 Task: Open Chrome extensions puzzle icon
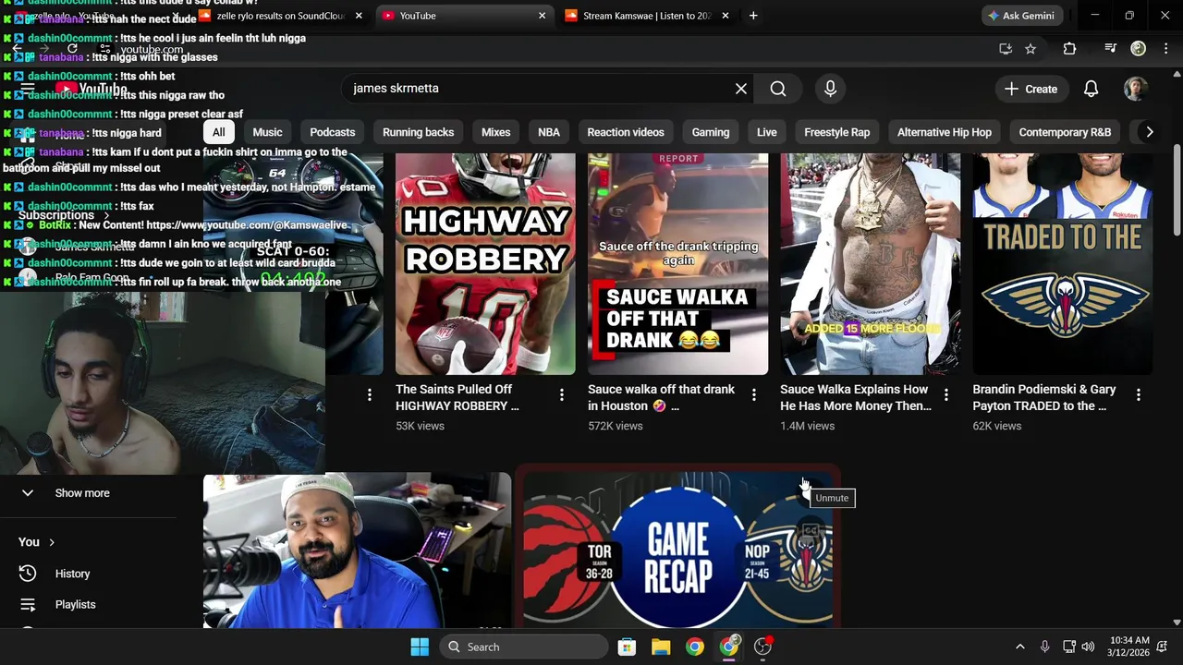point(1069,49)
